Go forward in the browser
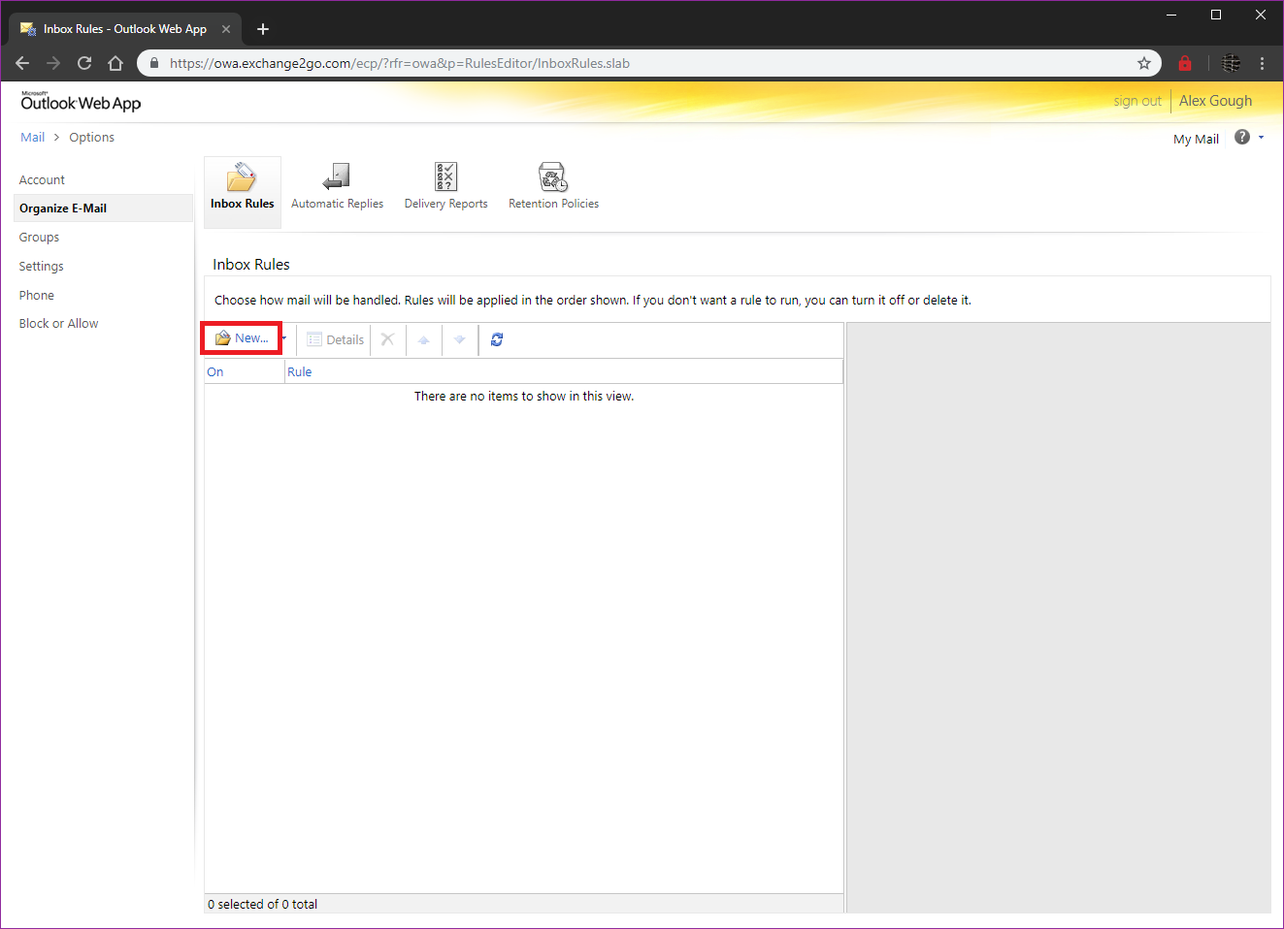Screen dimensions: 1284x929 [53, 63]
